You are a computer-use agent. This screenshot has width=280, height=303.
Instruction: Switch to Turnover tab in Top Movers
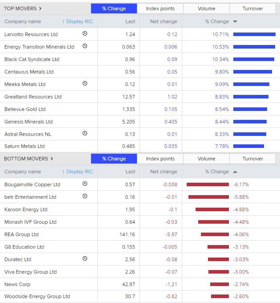tap(252, 8)
